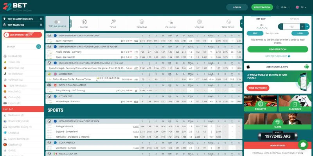Open Tennis in the sports carousel

coord(113,24)
